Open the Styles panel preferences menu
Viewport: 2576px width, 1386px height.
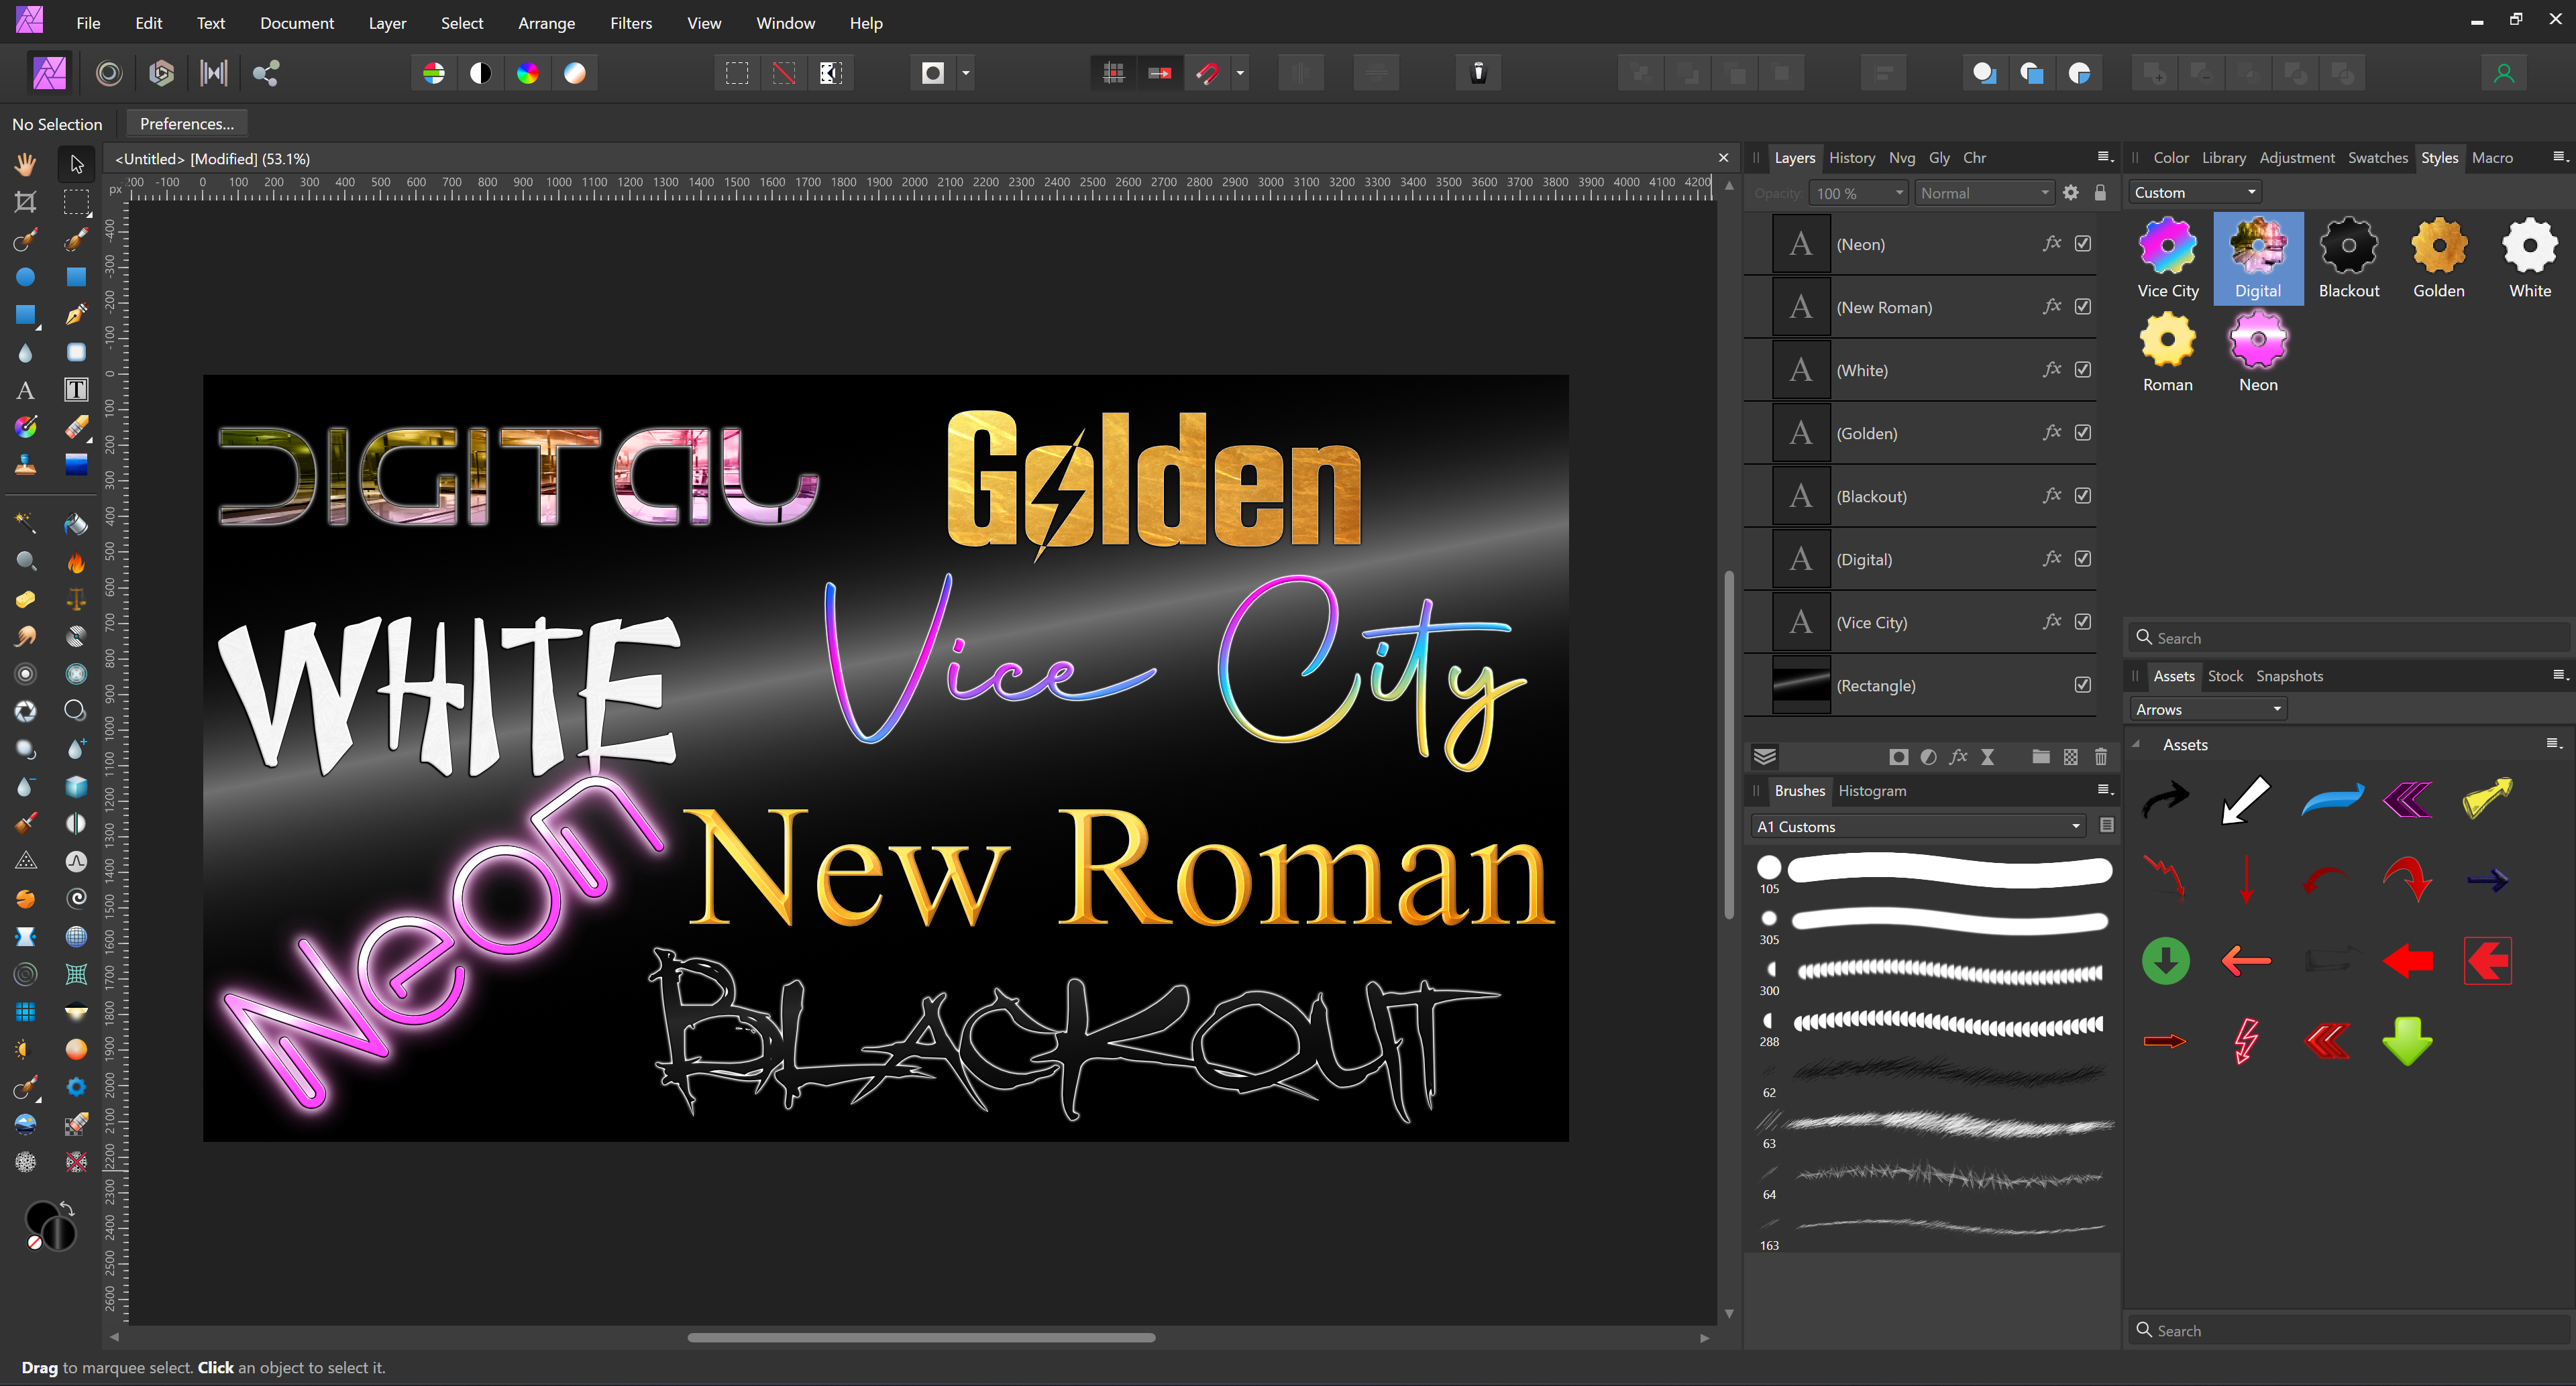pyautogui.click(x=2559, y=157)
